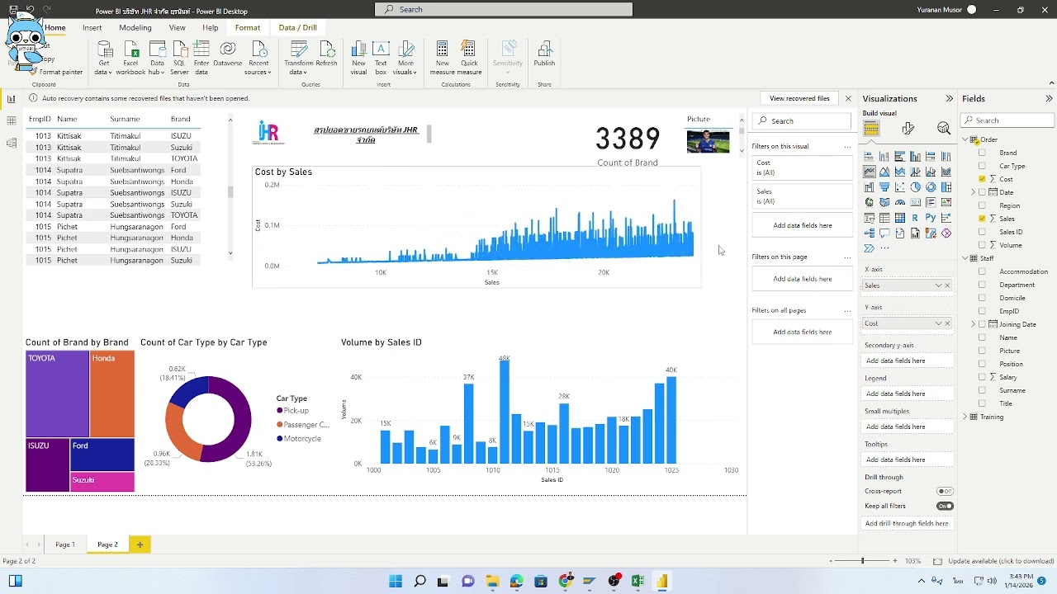Check the Department field checkbox
The image size is (1057, 594).
tap(982, 285)
